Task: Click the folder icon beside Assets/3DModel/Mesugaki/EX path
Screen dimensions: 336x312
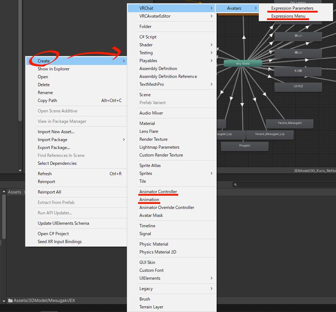Action: [x=10, y=301]
